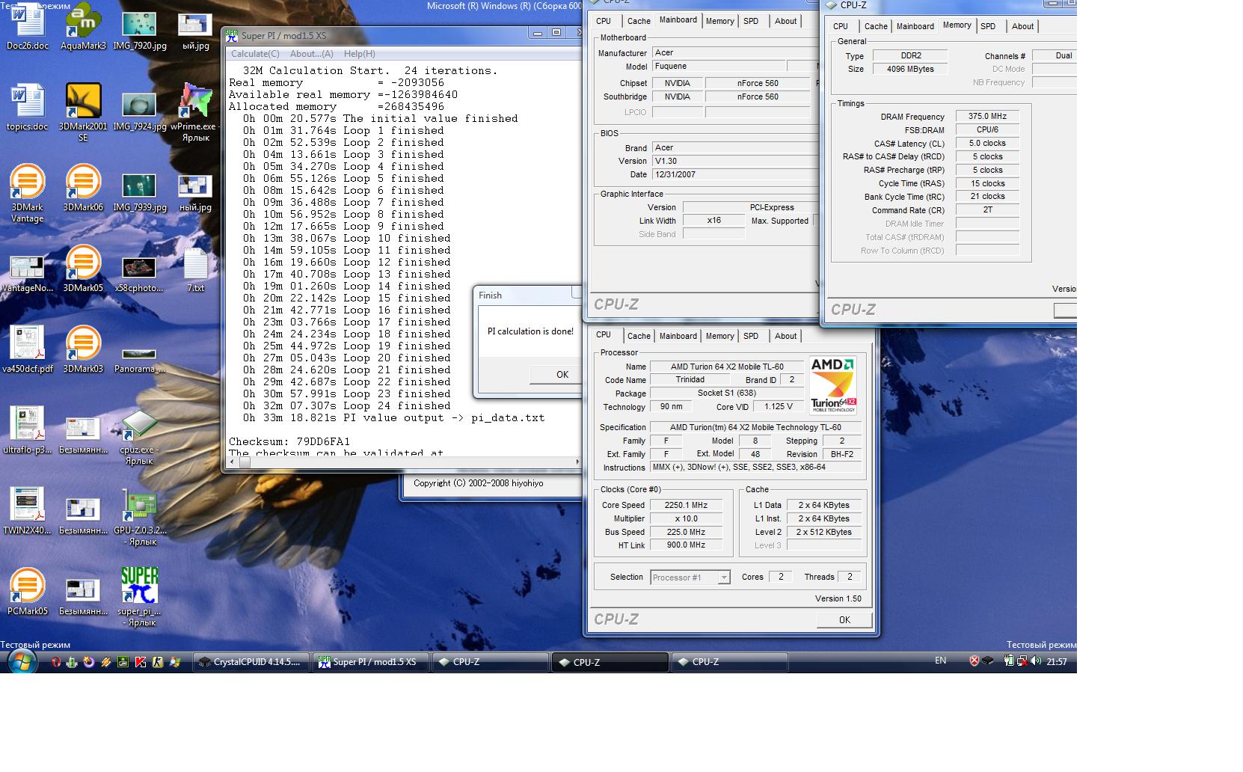Open the va450dcf.pdf desktop file
The width and height of the screenshot is (1243, 772).
28,350
